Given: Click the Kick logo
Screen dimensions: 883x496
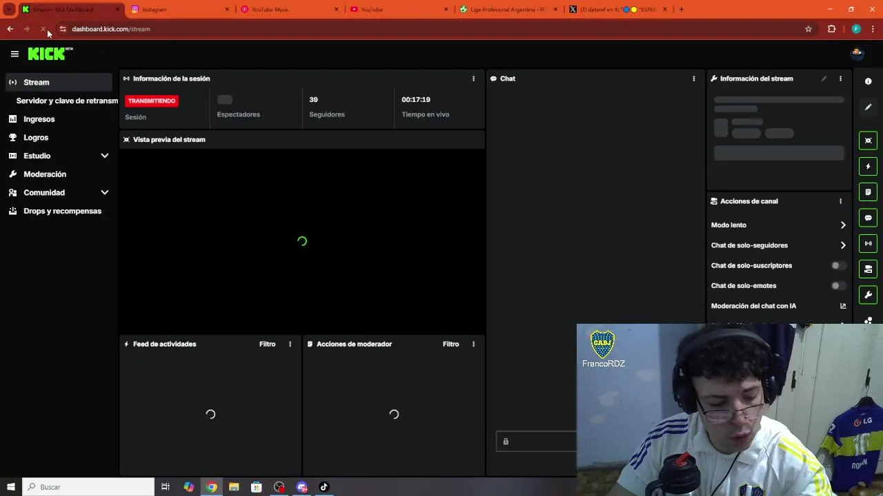Looking at the screenshot, I should (50, 54).
